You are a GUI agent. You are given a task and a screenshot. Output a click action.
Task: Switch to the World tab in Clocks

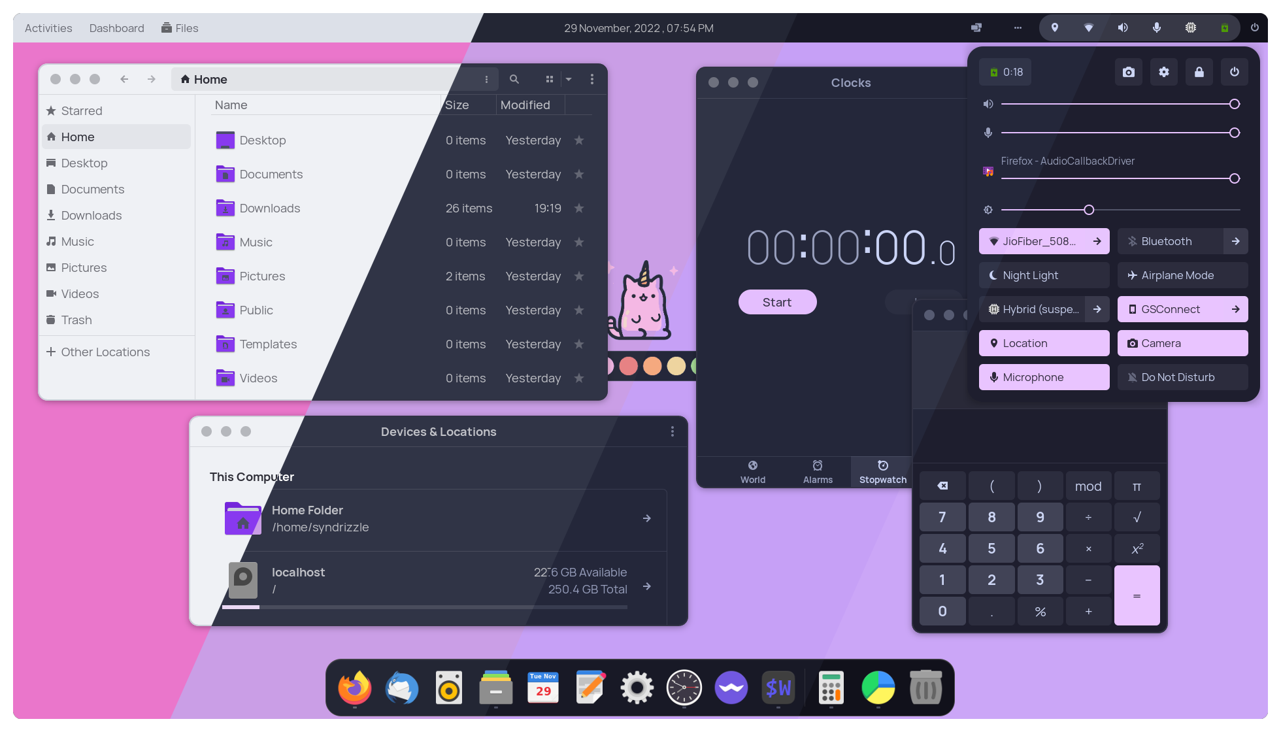pos(753,471)
